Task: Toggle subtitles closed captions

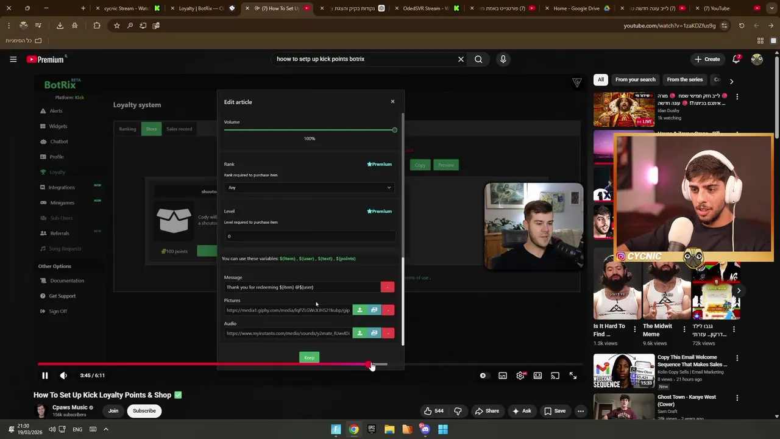Action: 503,376
